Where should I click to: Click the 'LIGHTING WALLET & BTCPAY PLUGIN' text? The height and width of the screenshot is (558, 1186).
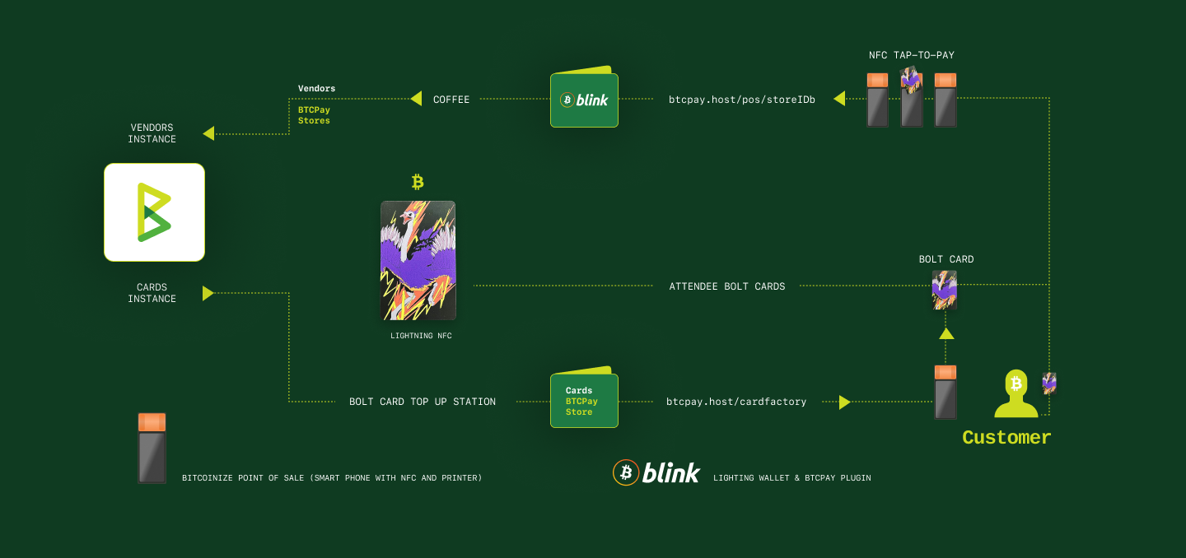pyautogui.click(x=792, y=477)
